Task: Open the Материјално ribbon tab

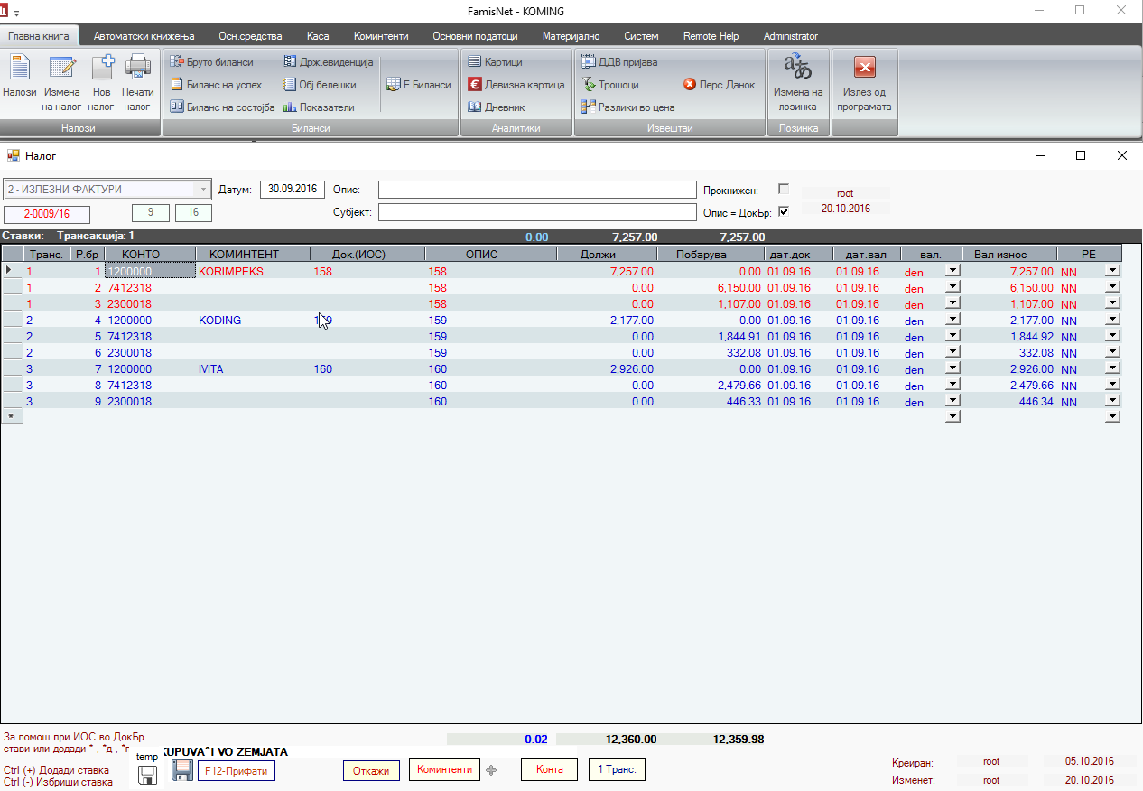Action: [571, 36]
